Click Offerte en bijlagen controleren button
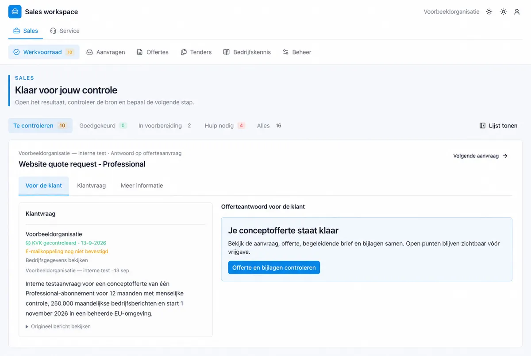This screenshot has height=356, width=531. (x=274, y=267)
